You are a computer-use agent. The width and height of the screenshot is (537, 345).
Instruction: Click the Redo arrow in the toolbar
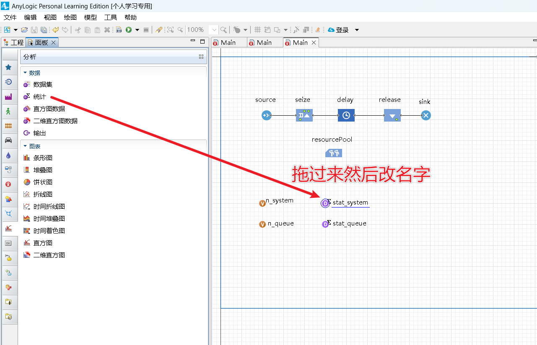(65, 30)
